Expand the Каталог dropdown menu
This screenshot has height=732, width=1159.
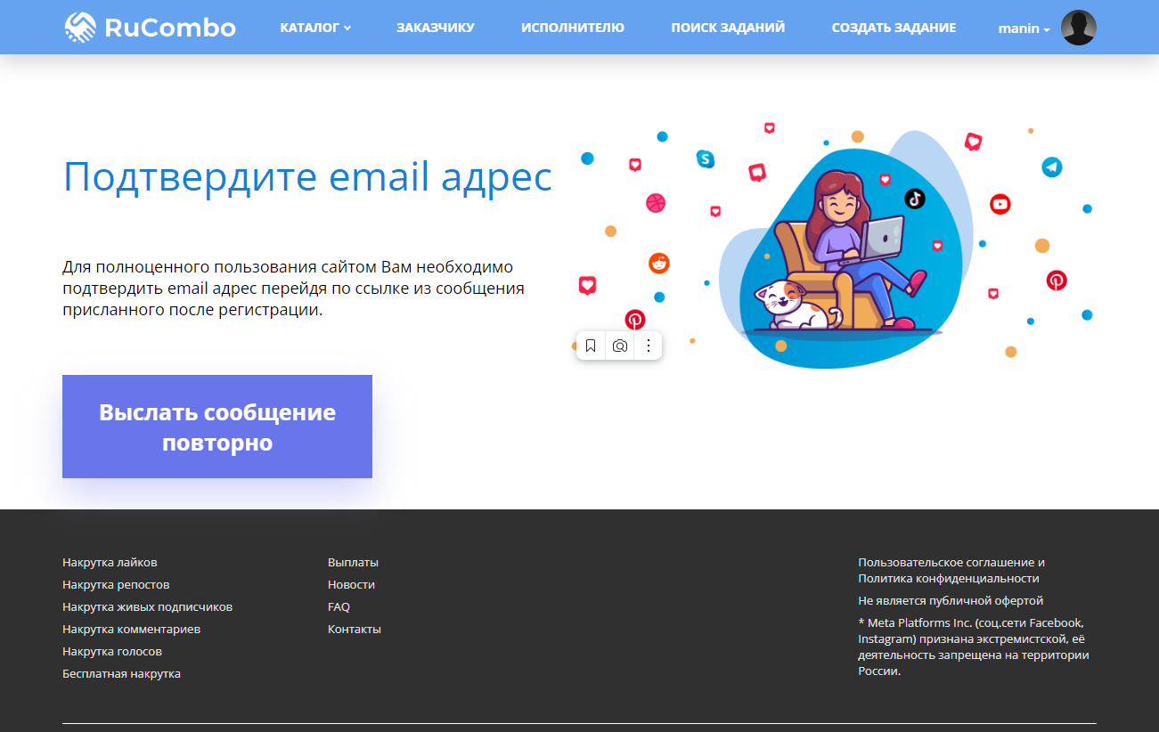315,28
